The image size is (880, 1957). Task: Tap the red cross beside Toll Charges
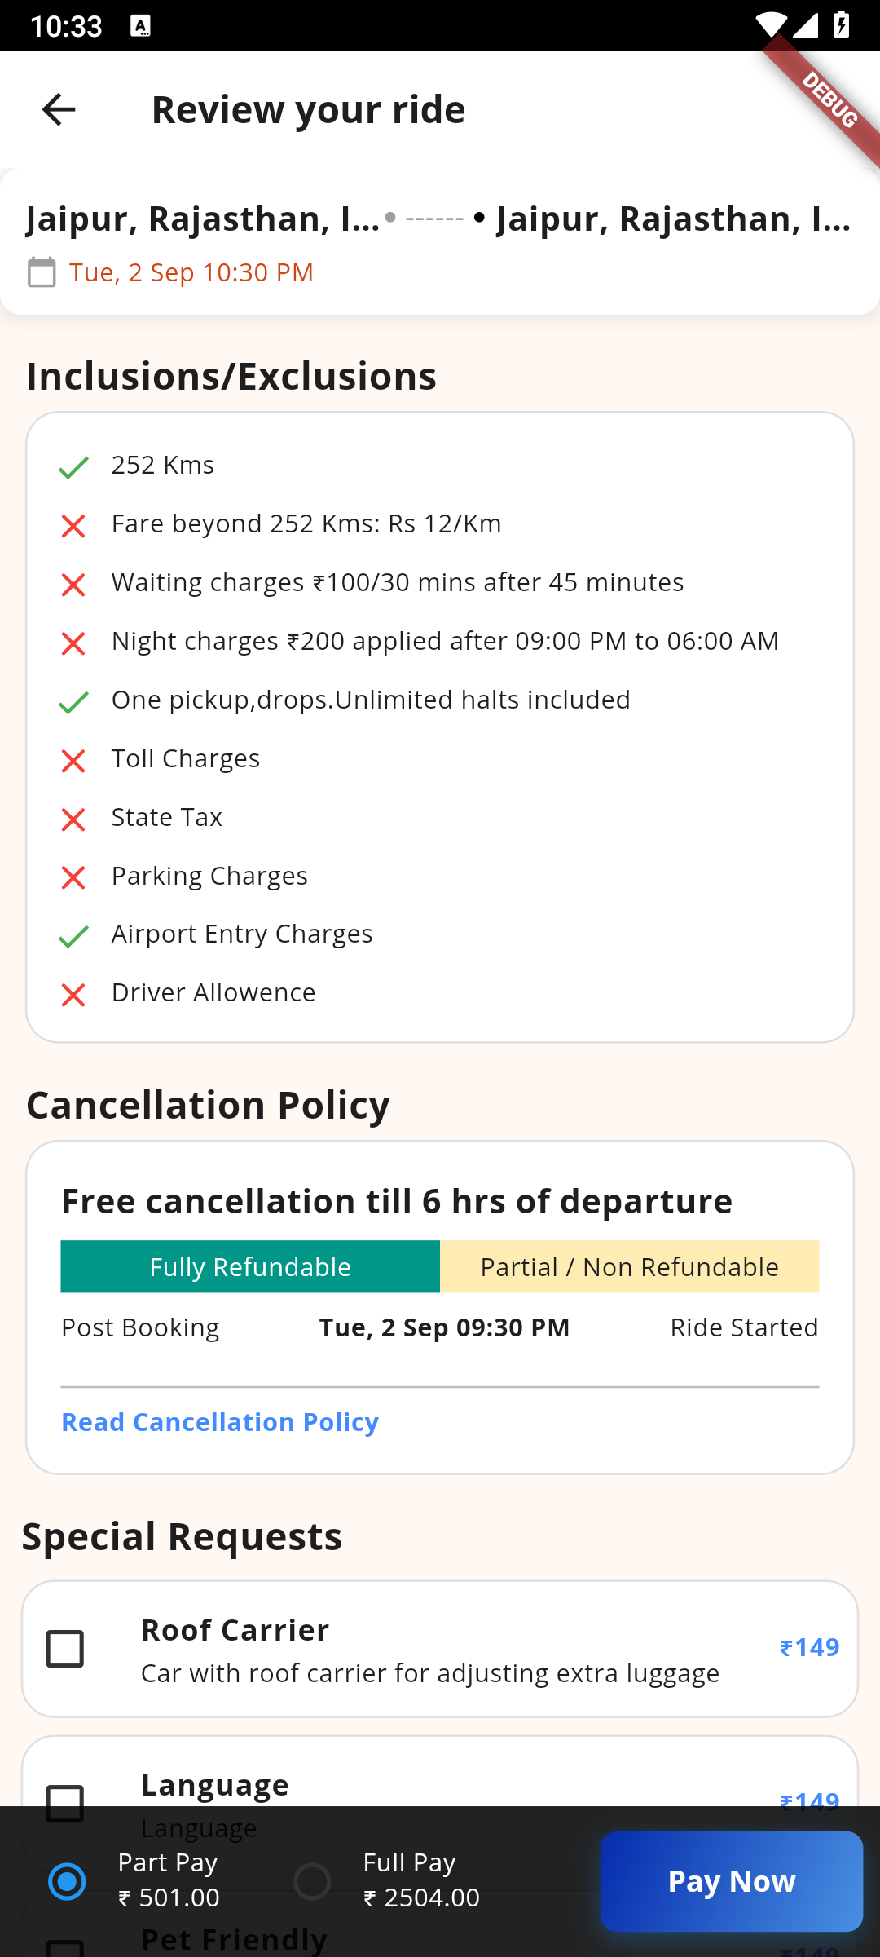73,761
